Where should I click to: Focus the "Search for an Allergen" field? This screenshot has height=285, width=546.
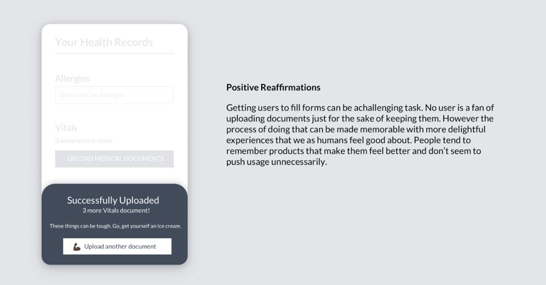coord(114,95)
